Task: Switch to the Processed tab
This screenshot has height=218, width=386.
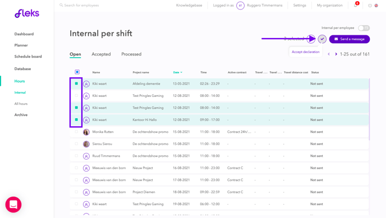Action: point(131,54)
